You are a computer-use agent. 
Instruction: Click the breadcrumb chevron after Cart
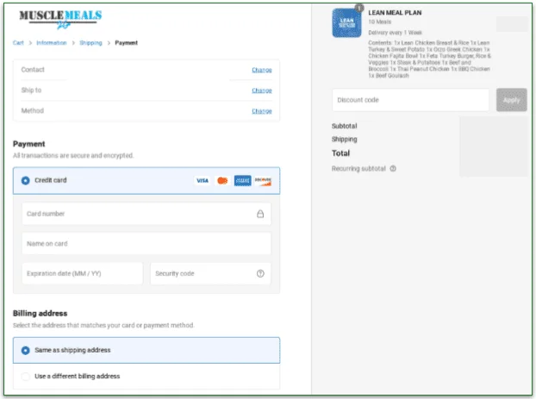click(30, 43)
